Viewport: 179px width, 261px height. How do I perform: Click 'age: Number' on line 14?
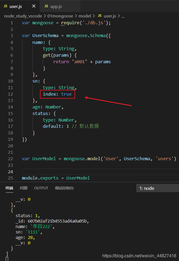point(47,107)
